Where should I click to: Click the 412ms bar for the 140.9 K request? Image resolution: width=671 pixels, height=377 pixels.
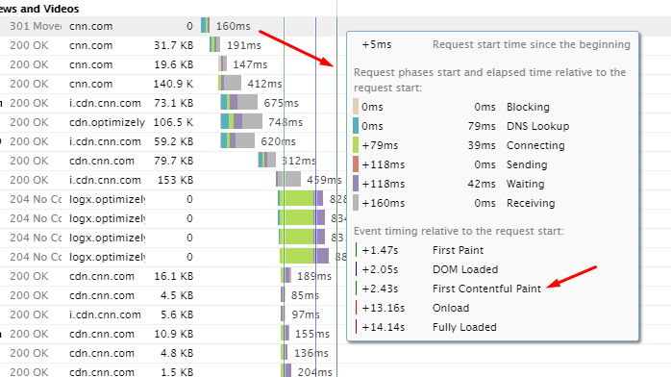(230, 84)
